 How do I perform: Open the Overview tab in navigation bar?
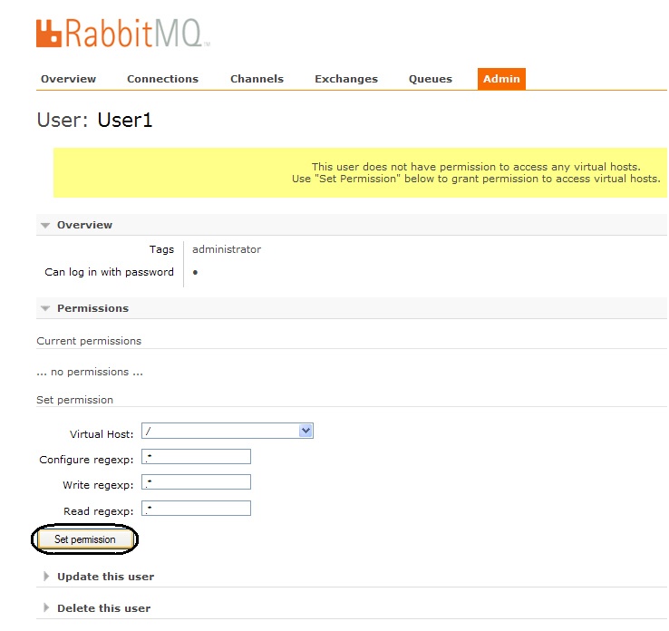point(68,79)
